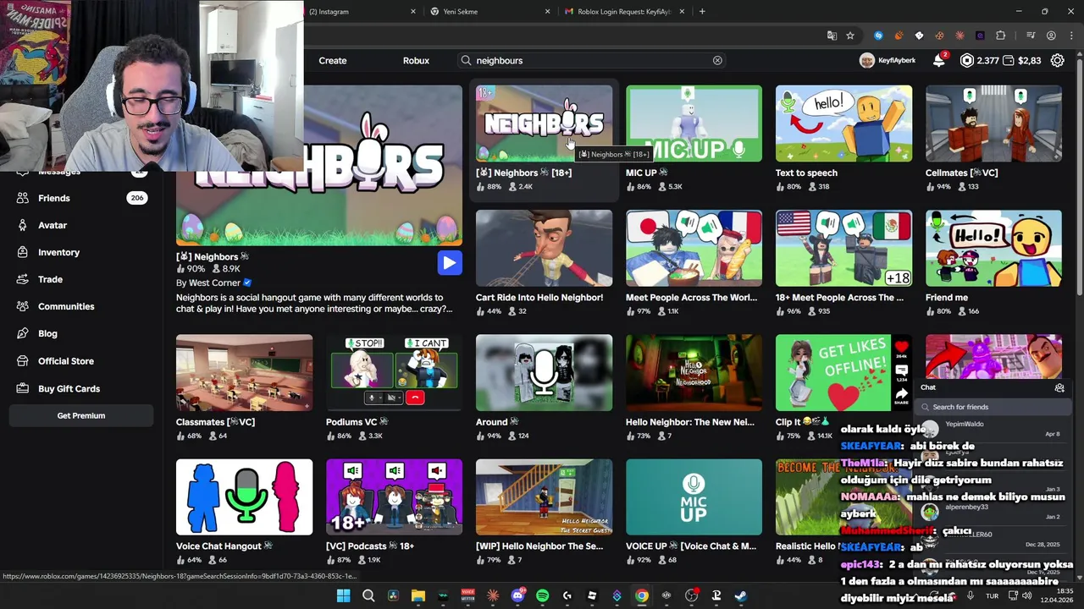This screenshot has width=1084, height=609.
Task: Open Chrome three-dot menu
Action: pyautogui.click(x=1070, y=36)
